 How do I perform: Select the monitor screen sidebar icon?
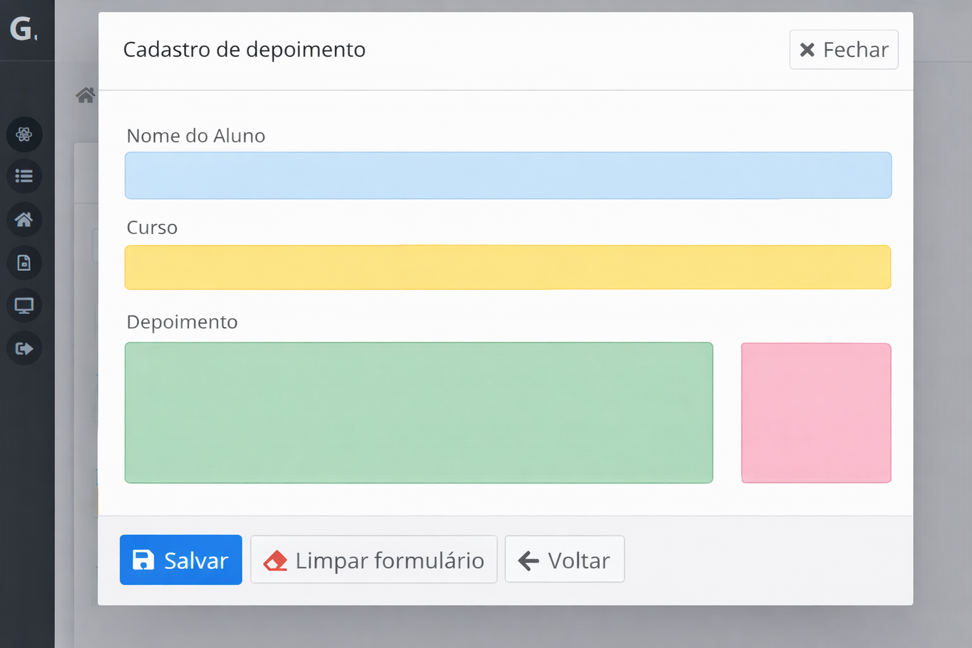[24, 306]
